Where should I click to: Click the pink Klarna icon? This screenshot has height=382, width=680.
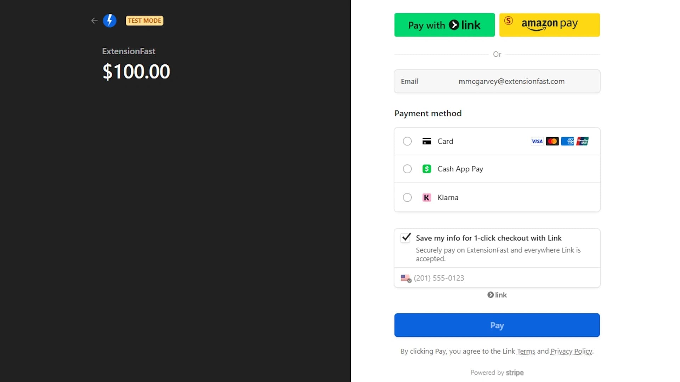426,197
